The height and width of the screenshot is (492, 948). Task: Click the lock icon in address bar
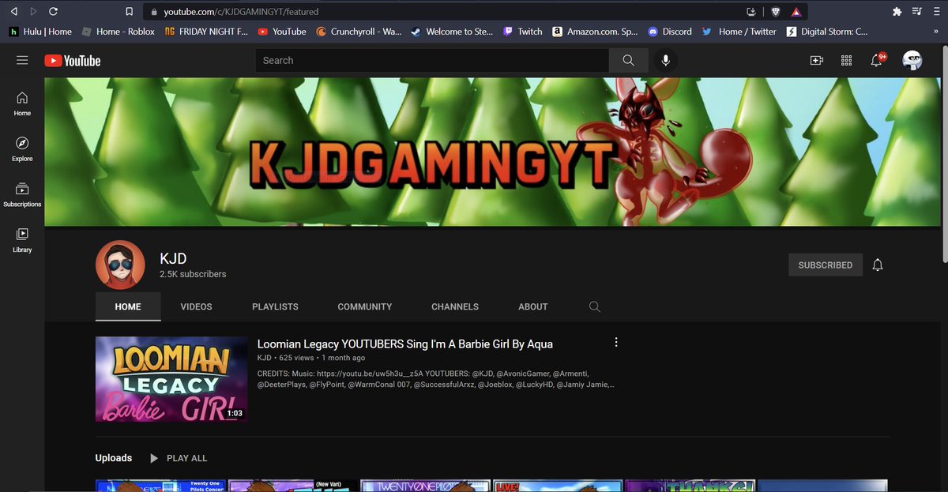155,12
